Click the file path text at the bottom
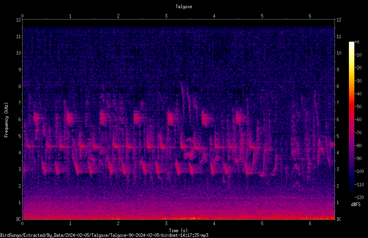 [104, 235]
